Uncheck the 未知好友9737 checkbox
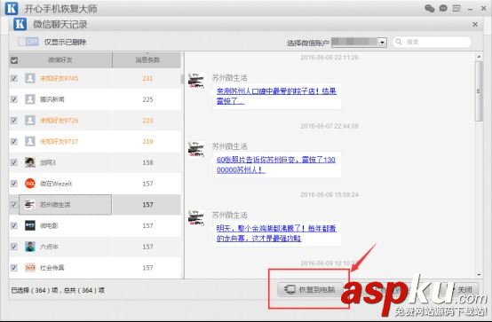492x322 pixels. coord(14,141)
